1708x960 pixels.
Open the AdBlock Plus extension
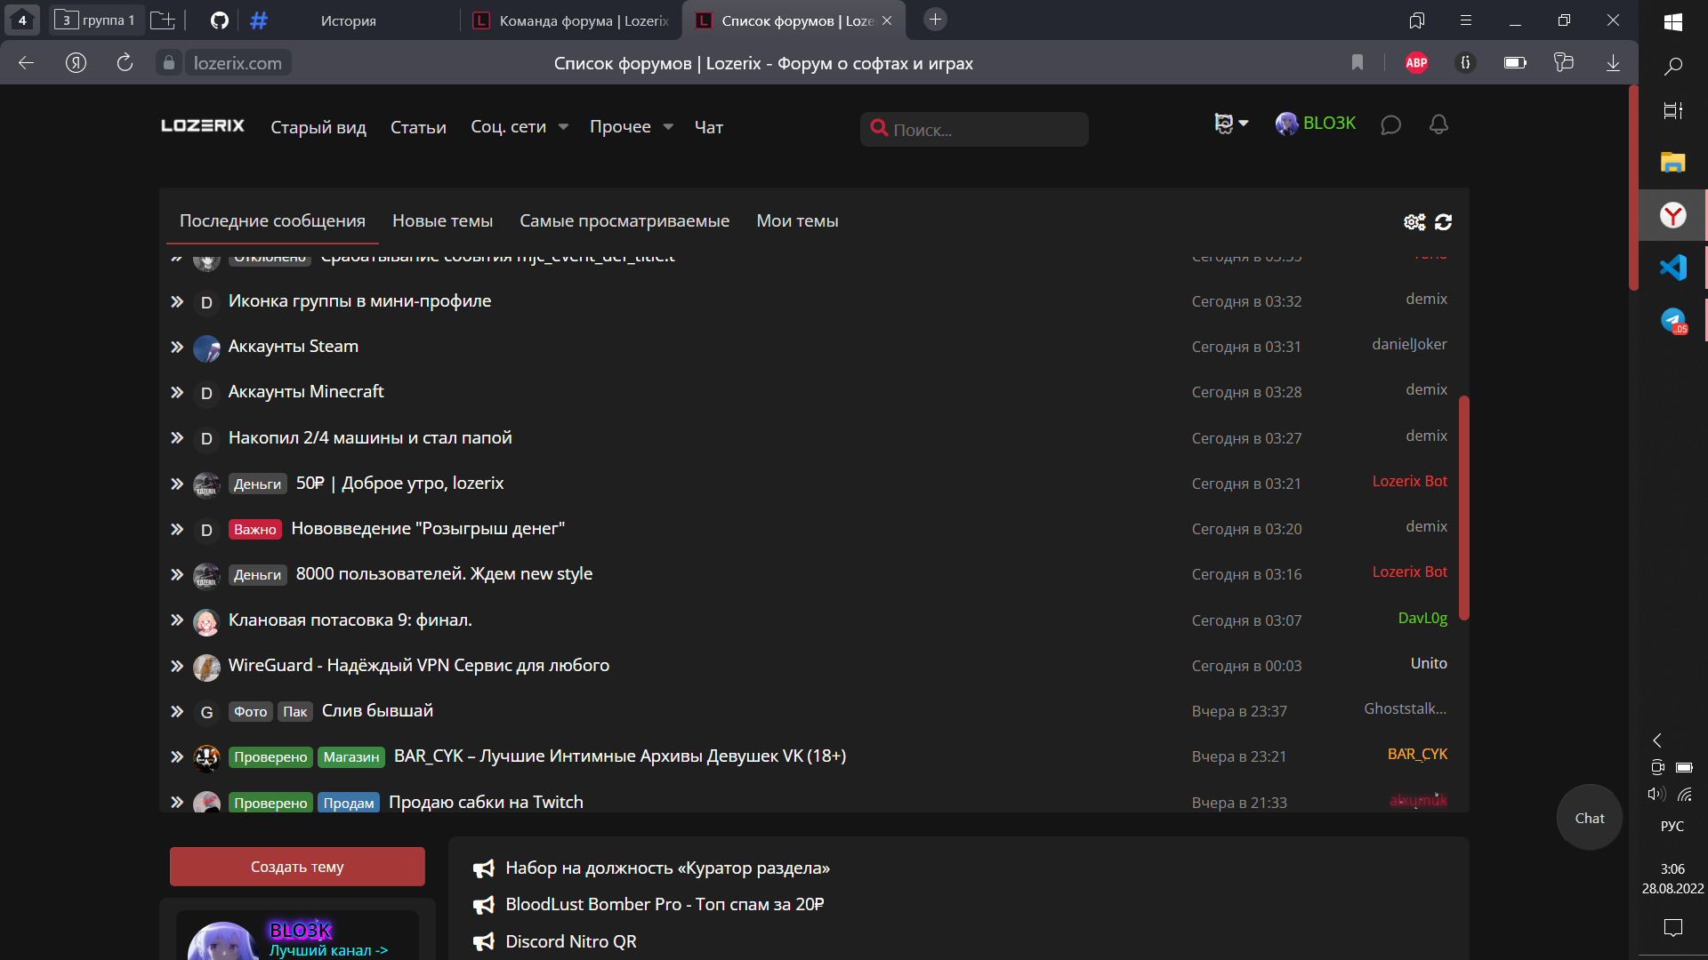coord(1416,62)
